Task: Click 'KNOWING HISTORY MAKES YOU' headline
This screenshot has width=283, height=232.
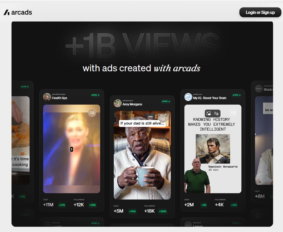Action: pyautogui.click(x=212, y=124)
